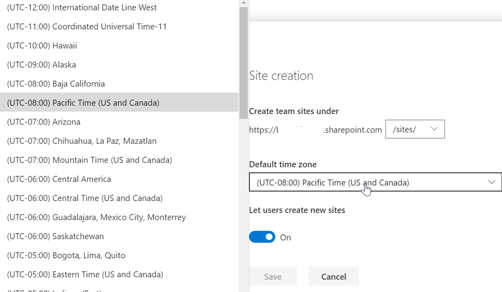Select International Date Line West time zone
The width and height of the screenshot is (502, 292).
(82, 8)
